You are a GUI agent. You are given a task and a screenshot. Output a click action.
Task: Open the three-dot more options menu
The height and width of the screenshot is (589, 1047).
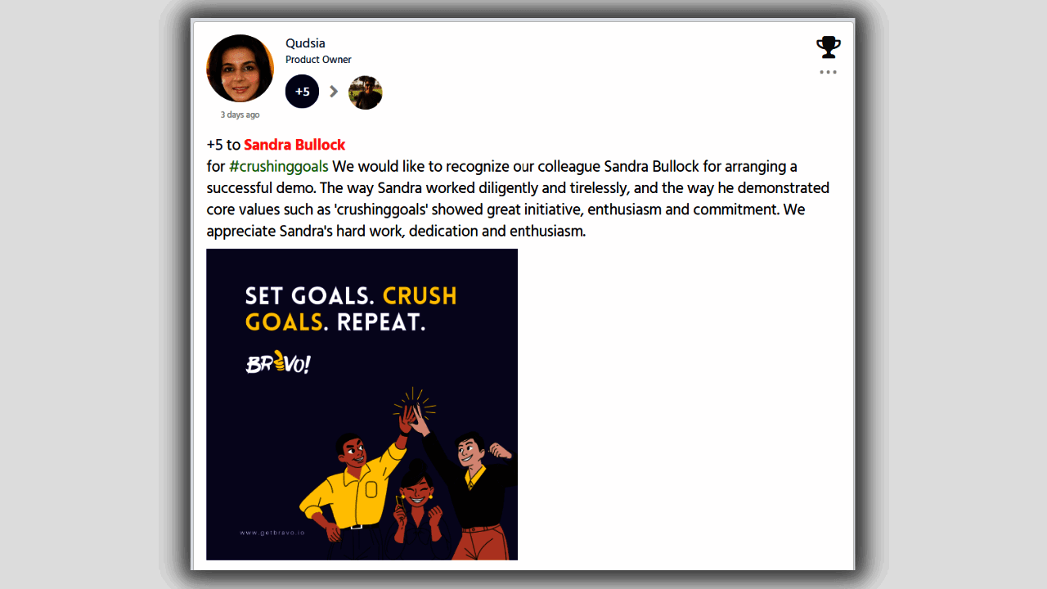click(829, 72)
